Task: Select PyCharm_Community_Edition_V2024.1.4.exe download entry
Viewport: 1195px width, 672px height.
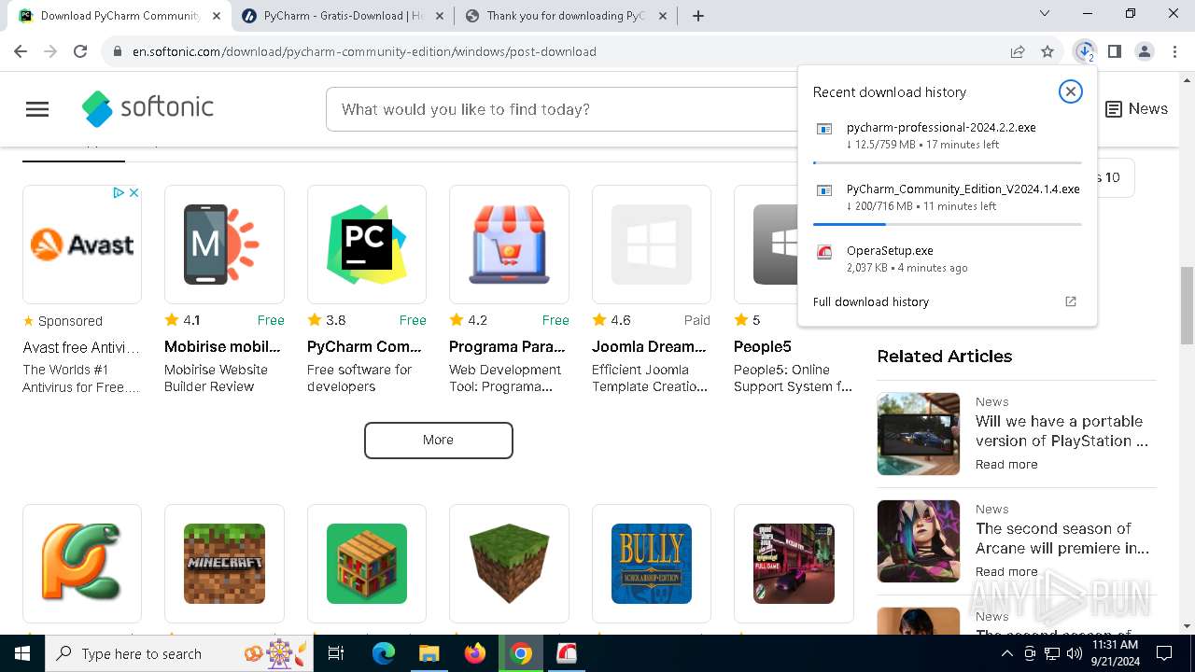Action: click(x=948, y=197)
